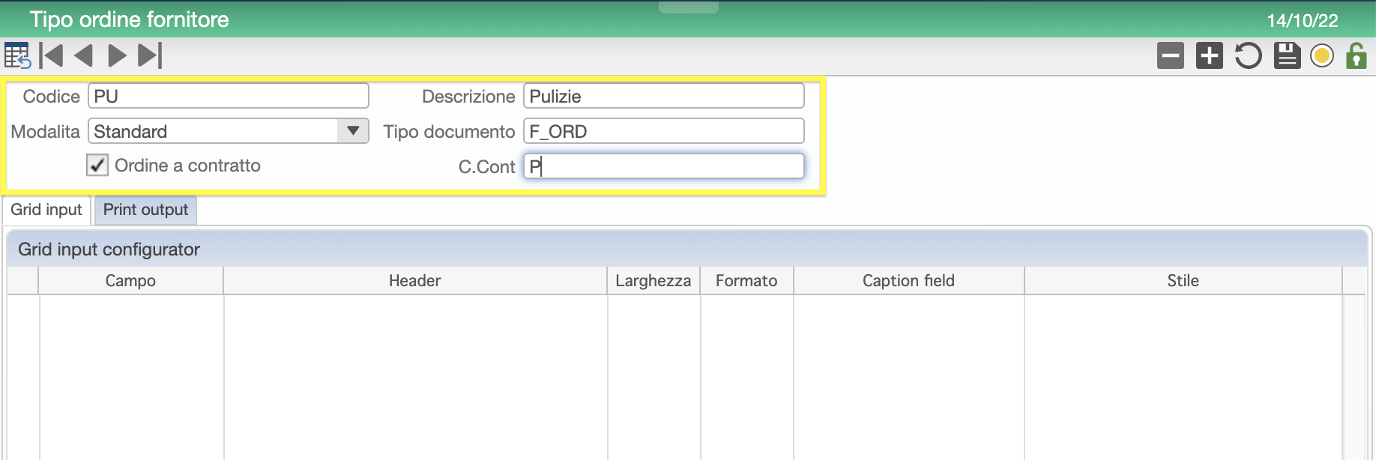Open the Modalita dropdown arrow
1376x460 pixels.
(x=353, y=131)
